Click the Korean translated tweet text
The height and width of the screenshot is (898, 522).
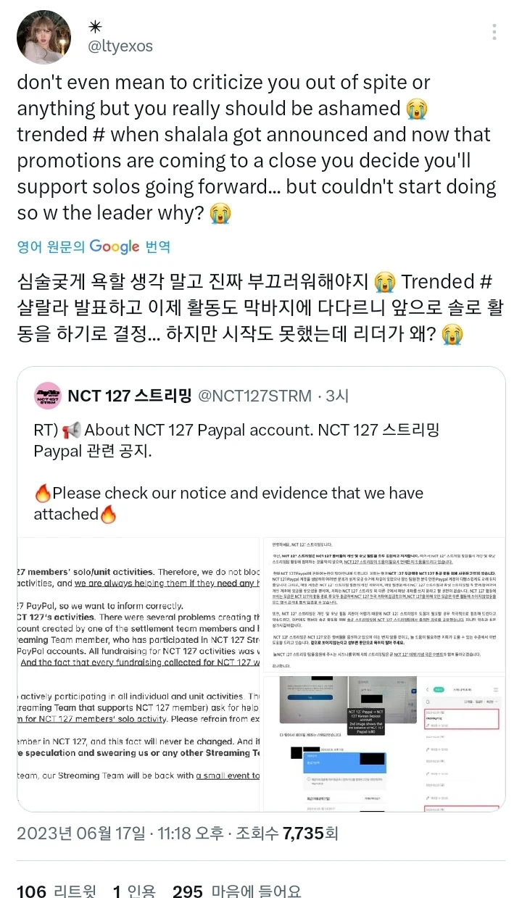coord(261,307)
